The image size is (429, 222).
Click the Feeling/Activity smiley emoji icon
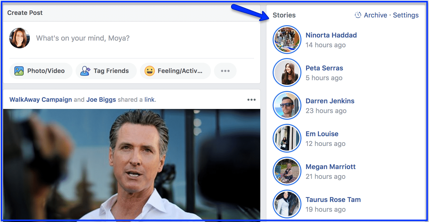pyautogui.click(x=149, y=71)
